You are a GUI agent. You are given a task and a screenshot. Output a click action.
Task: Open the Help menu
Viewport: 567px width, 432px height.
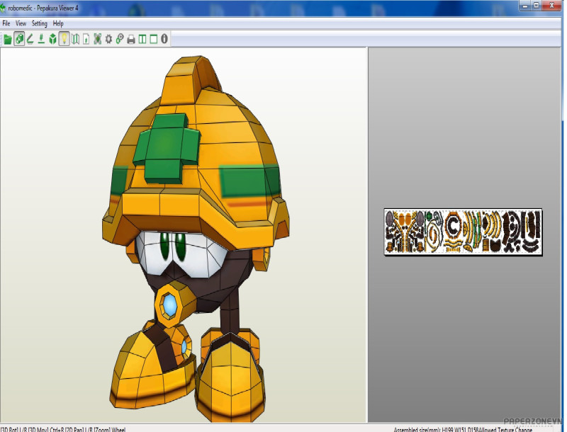click(58, 23)
